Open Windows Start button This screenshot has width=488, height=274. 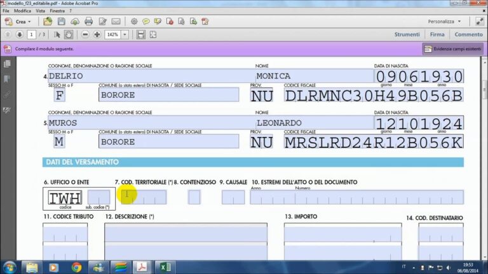pos(10,267)
